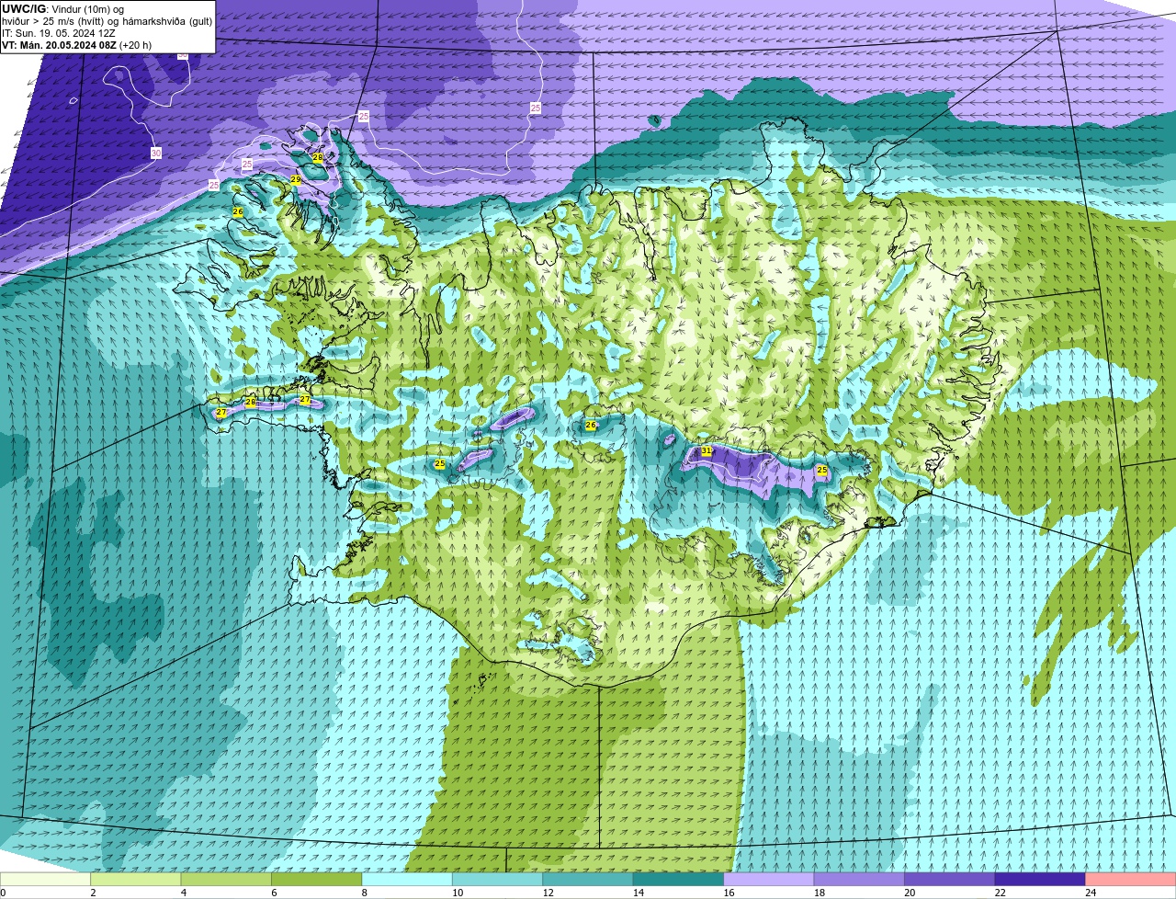Click the 18–20 m/s medium purple legend swatch
The width and height of the screenshot is (1176, 899).
point(859,879)
